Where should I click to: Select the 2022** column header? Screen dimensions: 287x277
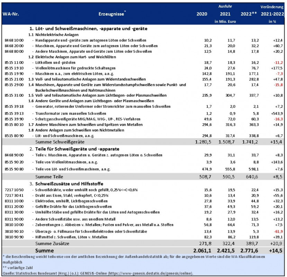pyautogui.click(x=248, y=14)
